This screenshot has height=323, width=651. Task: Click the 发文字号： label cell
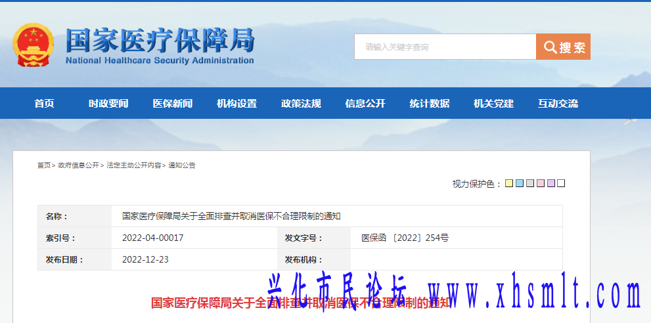coord(314,238)
